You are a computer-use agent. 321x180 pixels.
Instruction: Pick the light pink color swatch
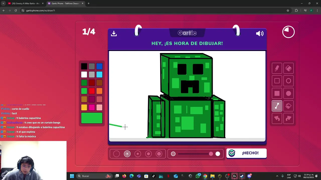click(99, 107)
